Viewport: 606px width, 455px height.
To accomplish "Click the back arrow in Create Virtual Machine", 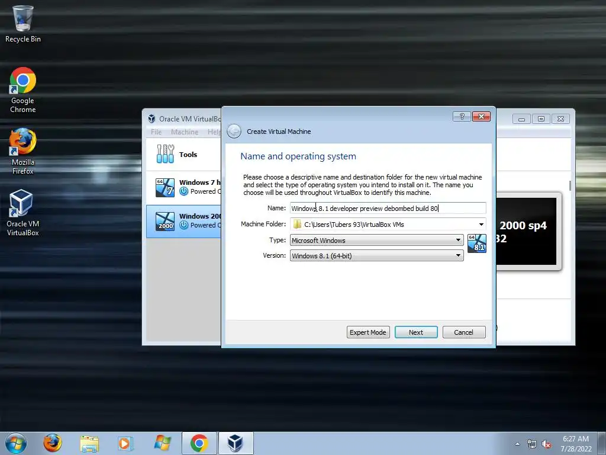I will [234, 132].
